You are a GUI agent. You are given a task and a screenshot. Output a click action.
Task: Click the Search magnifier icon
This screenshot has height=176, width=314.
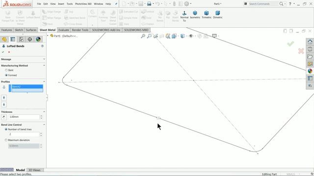pos(281,4)
